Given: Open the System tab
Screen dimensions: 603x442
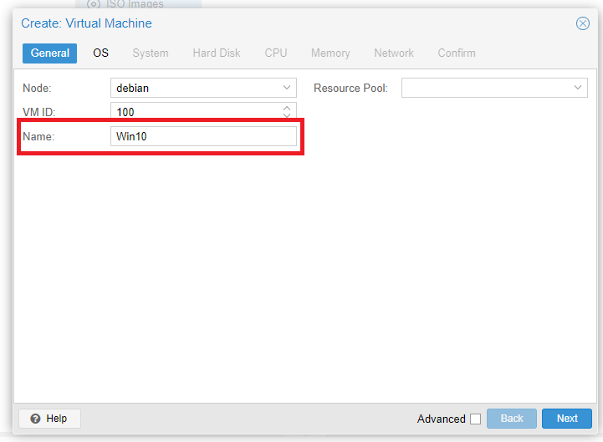Looking at the screenshot, I should click(x=151, y=53).
